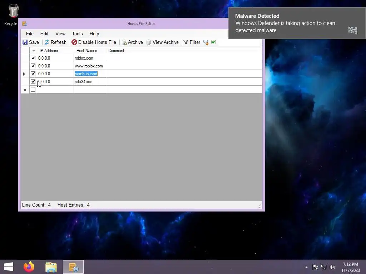Open File Explorer from the taskbar

coord(51,267)
